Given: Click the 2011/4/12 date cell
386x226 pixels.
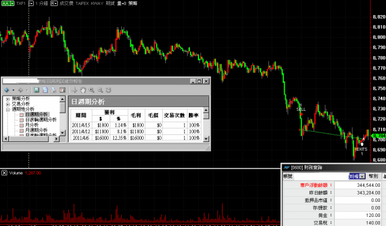Looking at the screenshot, I should (81, 131).
